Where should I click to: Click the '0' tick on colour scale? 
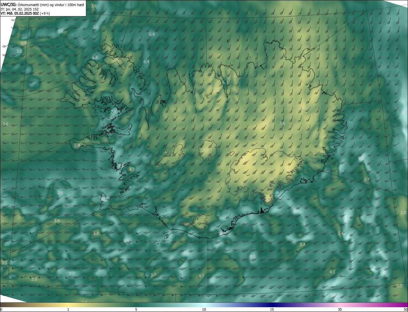[x=1, y=309]
